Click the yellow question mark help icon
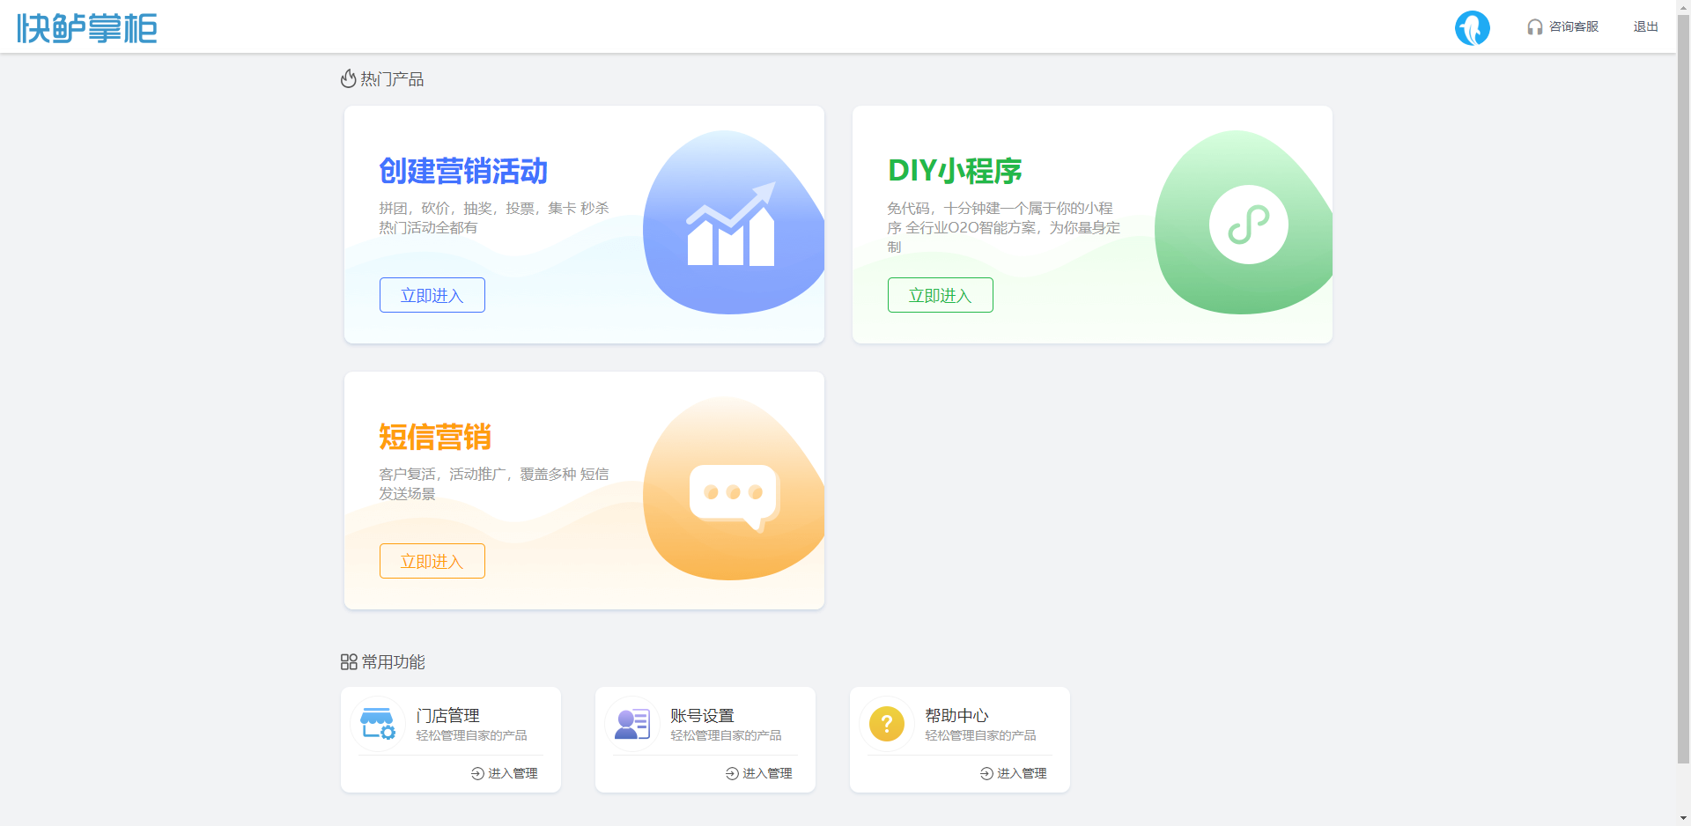The height and width of the screenshot is (826, 1691). click(887, 724)
